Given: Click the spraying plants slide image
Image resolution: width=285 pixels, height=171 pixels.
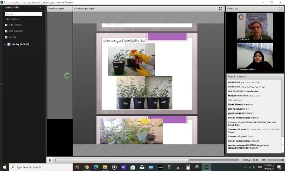Looking at the screenshot, I should pyautogui.click(x=132, y=59).
